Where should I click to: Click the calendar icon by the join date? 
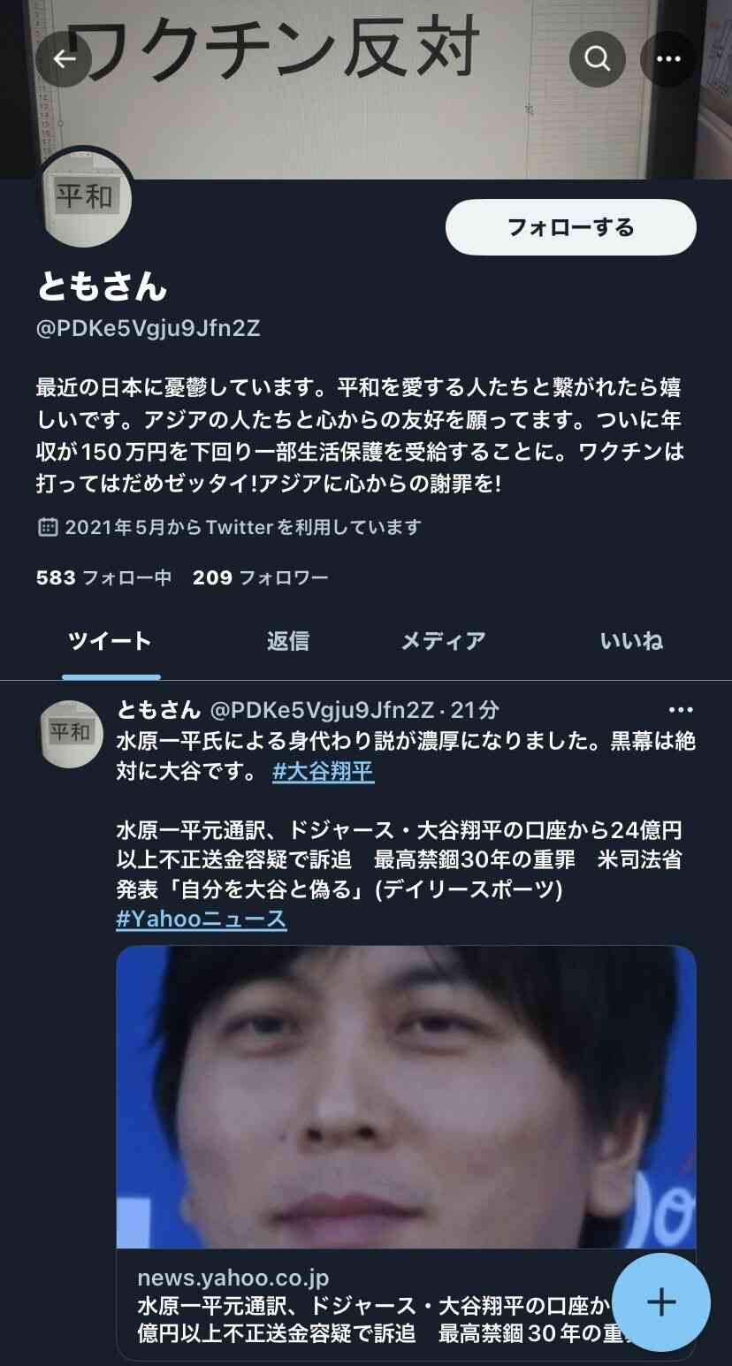tap(48, 528)
